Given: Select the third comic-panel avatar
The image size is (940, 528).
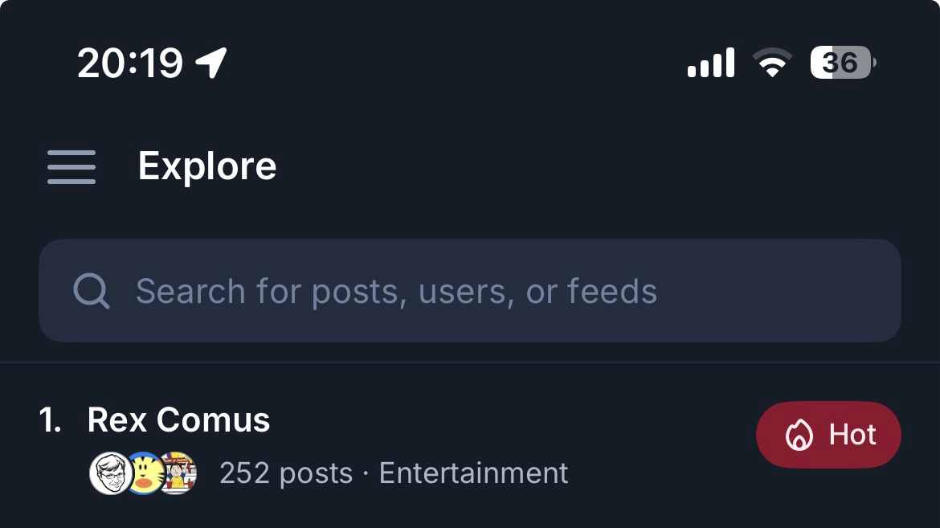Looking at the screenshot, I should click(178, 473).
